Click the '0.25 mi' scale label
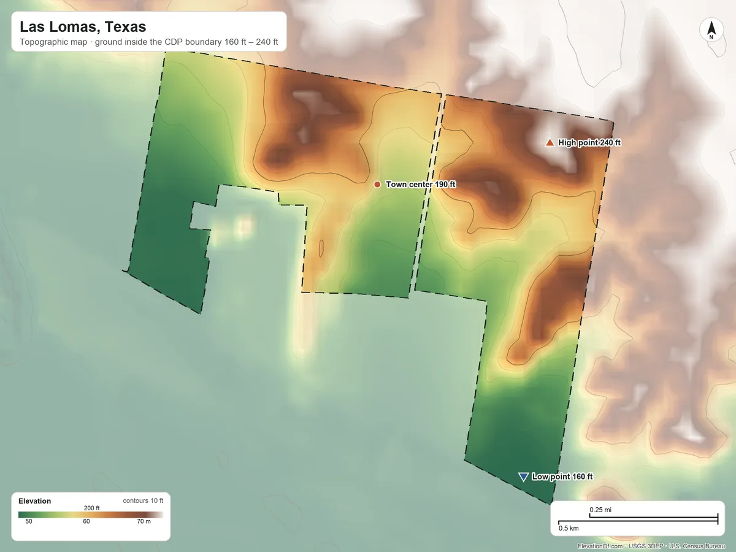 pyautogui.click(x=600, y=510)
